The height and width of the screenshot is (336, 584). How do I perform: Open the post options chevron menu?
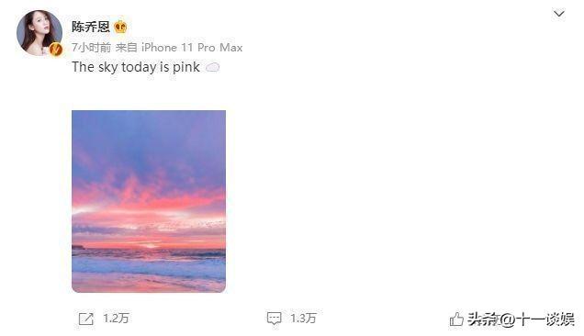559,14
